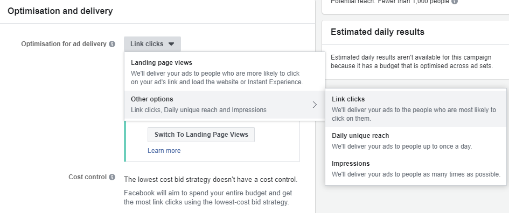Expand the Other options submenu

(224, 105)
